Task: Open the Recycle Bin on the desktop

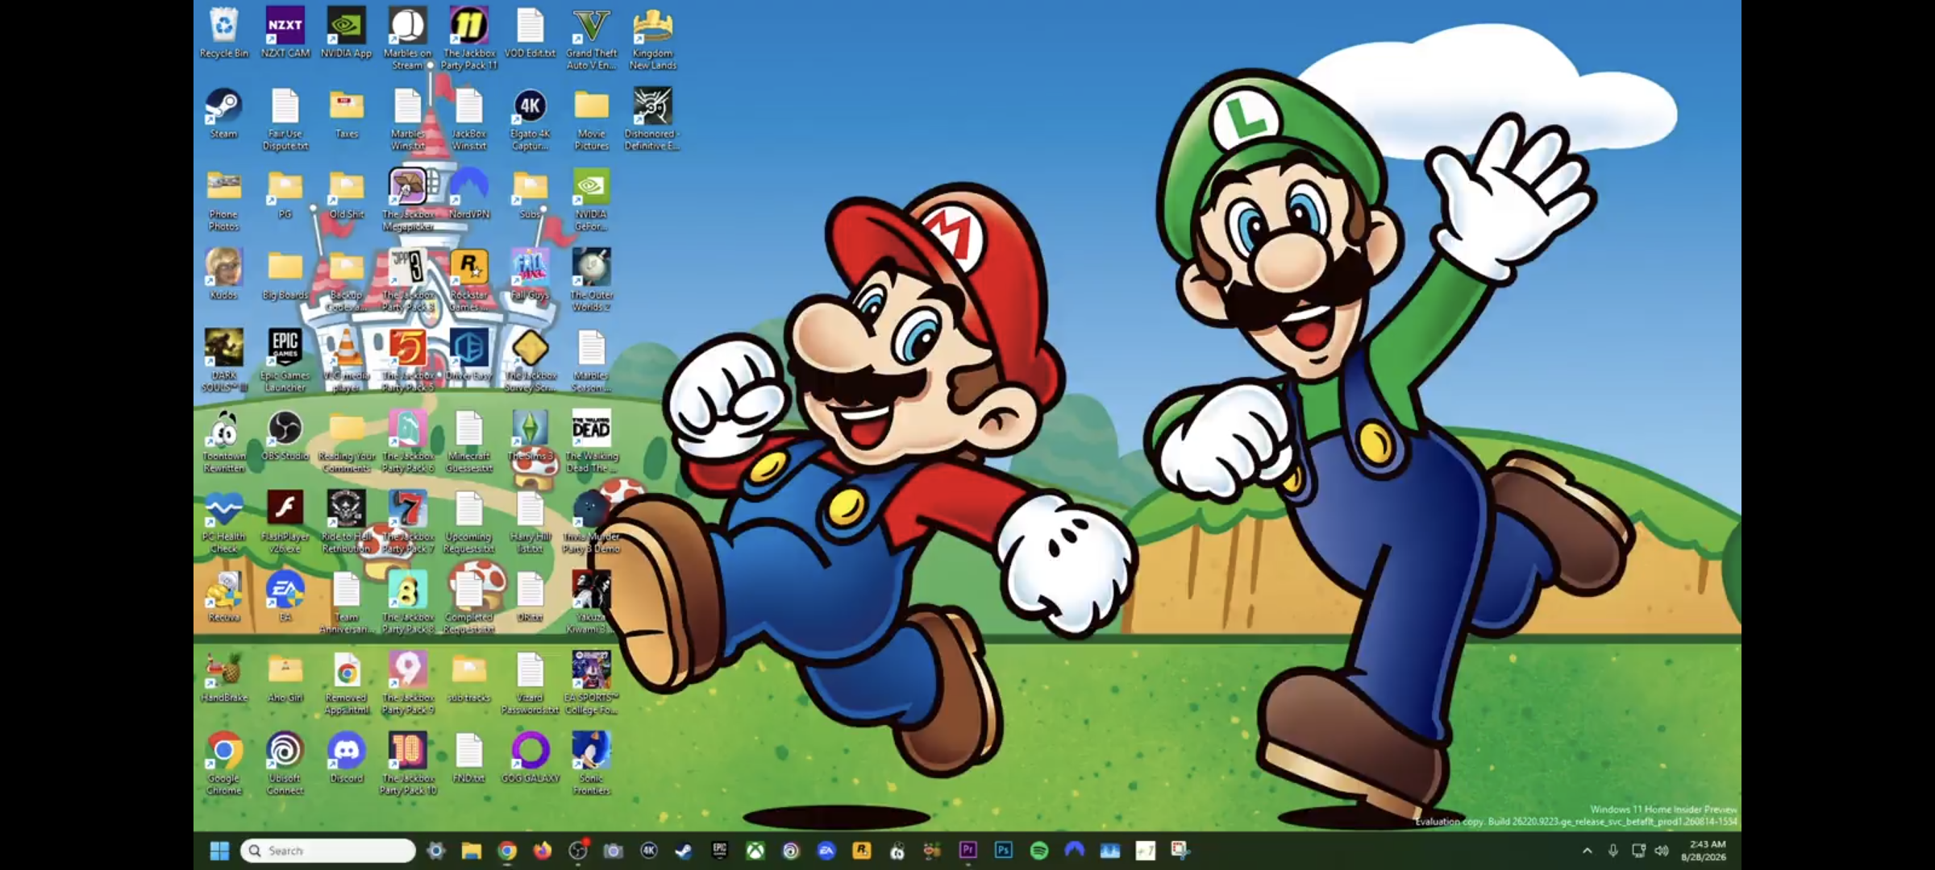Action: tap(224, 32)
